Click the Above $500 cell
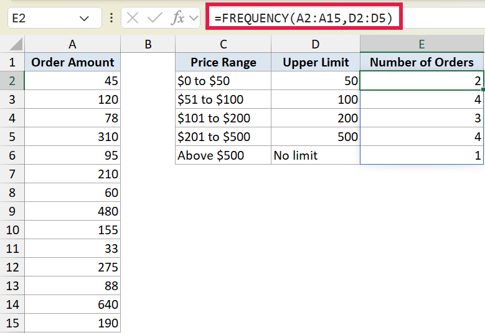 [x=223, y=155]
